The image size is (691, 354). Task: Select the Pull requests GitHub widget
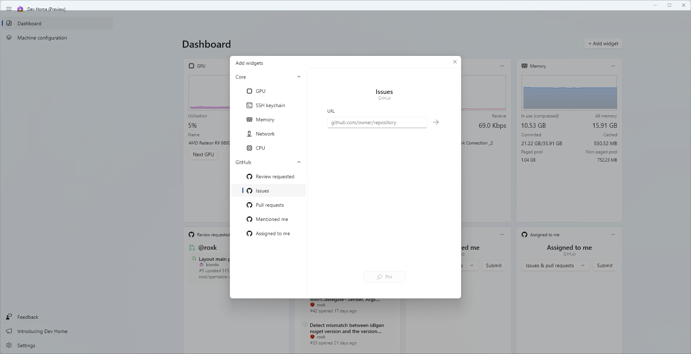tap(269, 205)
